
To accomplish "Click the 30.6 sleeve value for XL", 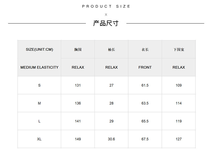I will [111, 139].
